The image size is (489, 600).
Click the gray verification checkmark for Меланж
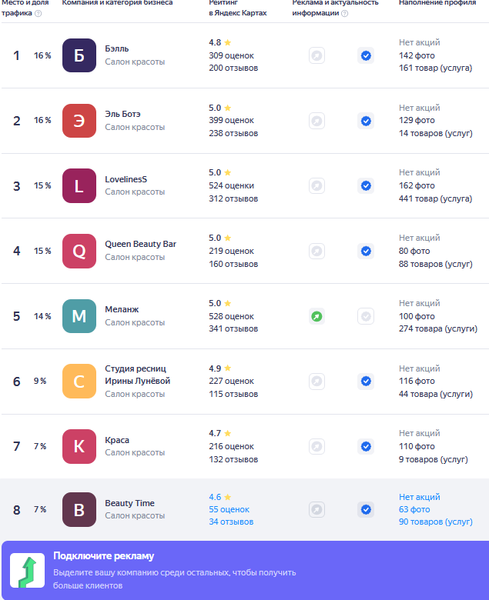point(366,316)
